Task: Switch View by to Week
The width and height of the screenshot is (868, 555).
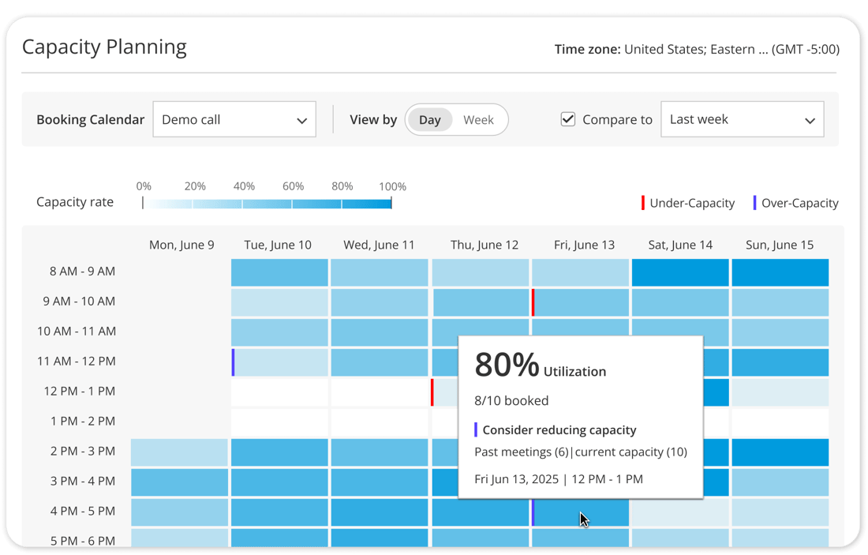Action: tap(479, 119)
